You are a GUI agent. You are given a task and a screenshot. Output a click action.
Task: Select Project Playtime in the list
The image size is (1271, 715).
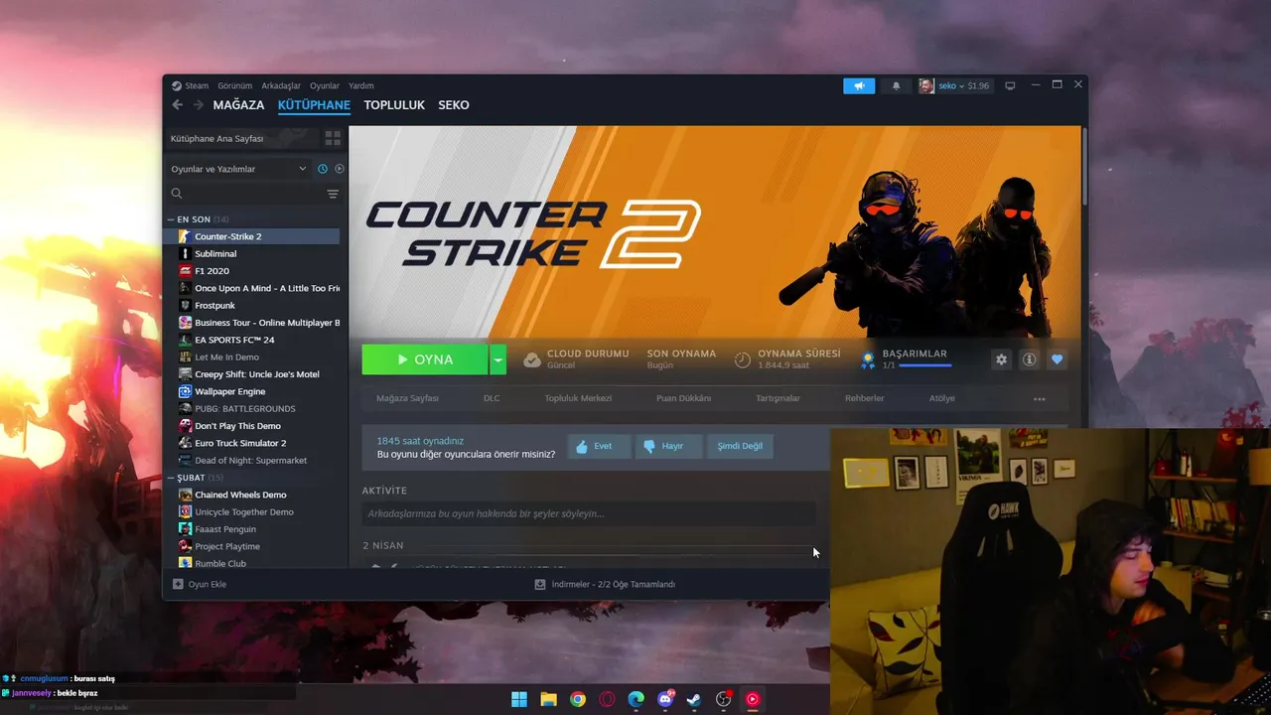click(x=251, y=546)
